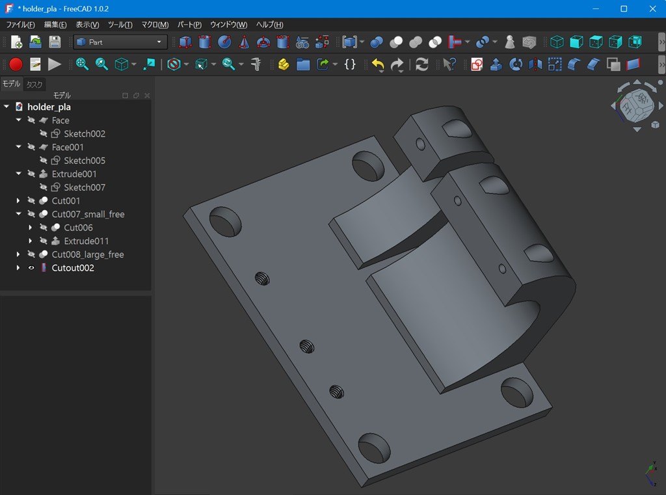Open the measure caliper tool
Viewport: 666px width, 495px height.
pos(256,64)
